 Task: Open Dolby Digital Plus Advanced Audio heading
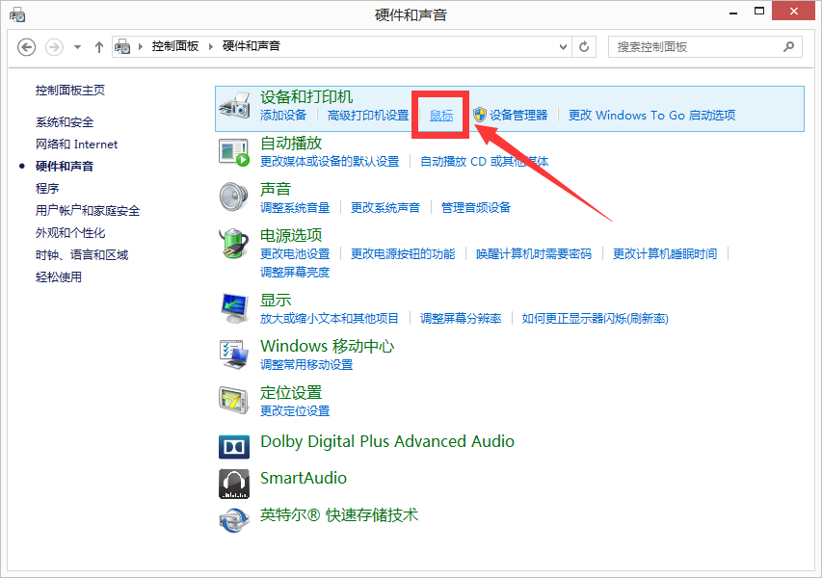[x=387, y=441]
